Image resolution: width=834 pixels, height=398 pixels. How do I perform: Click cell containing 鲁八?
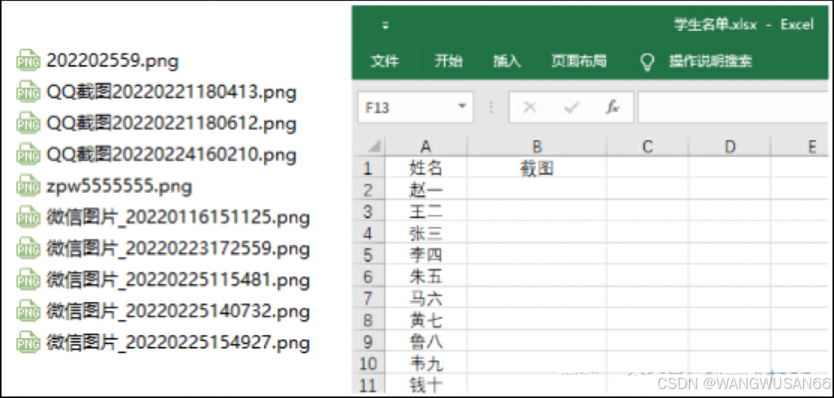(x=425, y=342)
